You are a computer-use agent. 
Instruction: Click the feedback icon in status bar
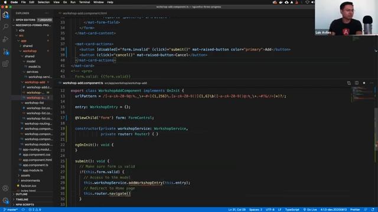click(x=366, y=210)
